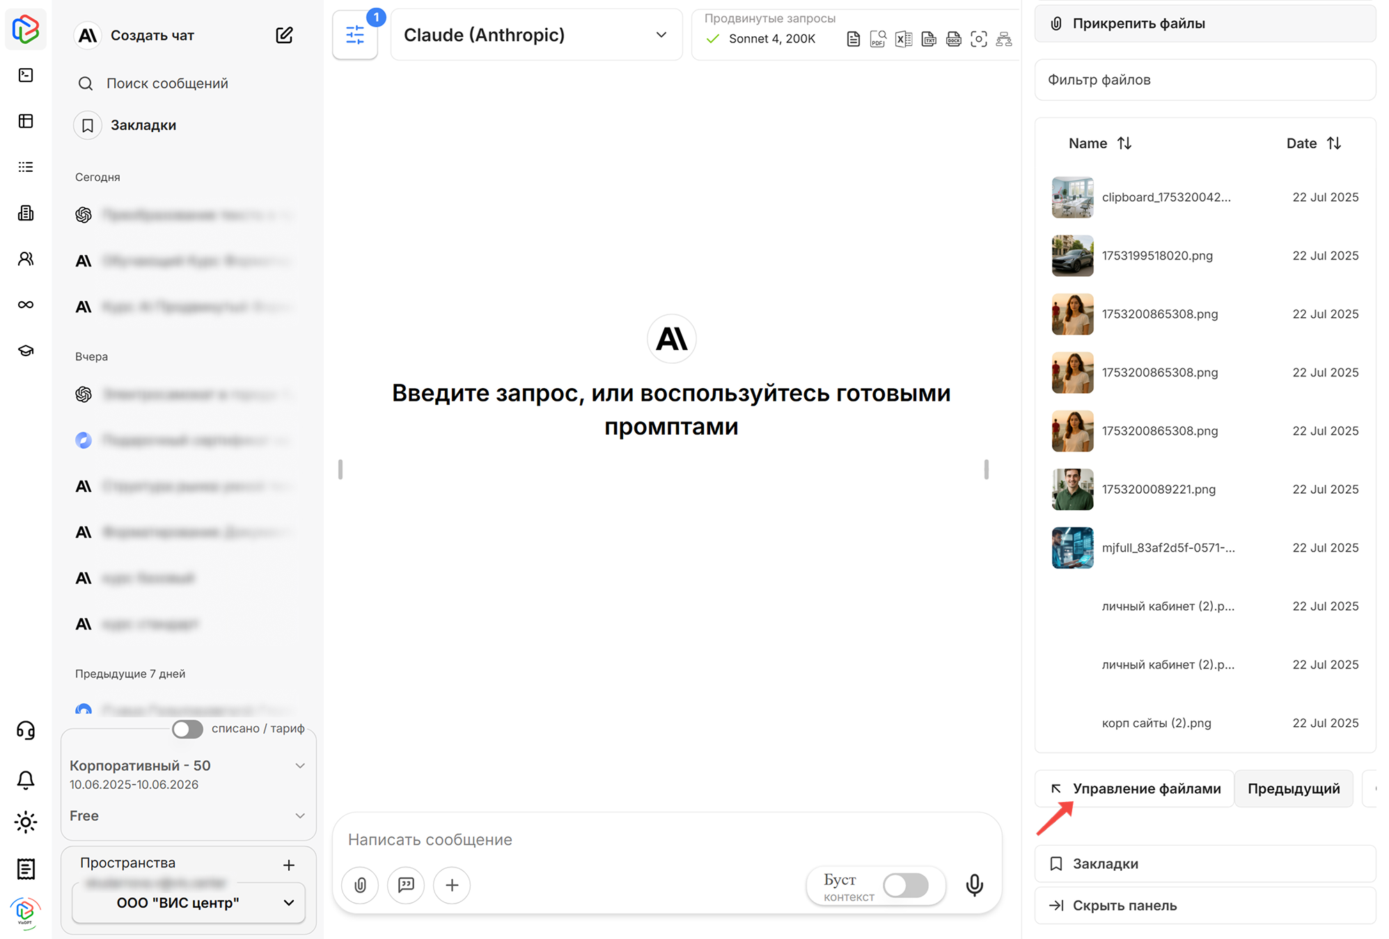This screenshot has width=1389, height=939.
Task: Click the PDF search icon
Action: (878, 39)
